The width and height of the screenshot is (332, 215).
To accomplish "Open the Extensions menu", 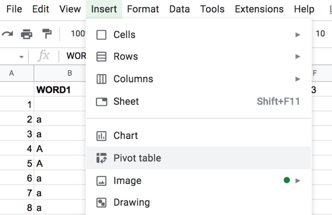I will (x=259, y=9).
